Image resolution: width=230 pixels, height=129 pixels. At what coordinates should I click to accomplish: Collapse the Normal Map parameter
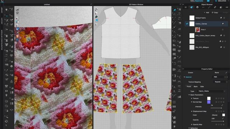tap(192, 102)
